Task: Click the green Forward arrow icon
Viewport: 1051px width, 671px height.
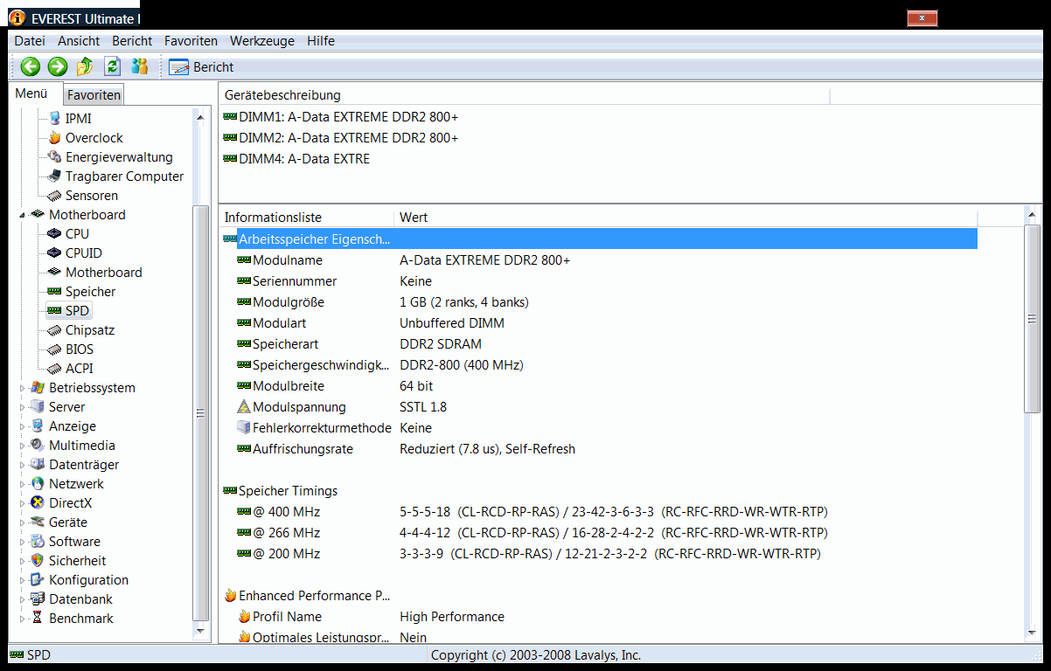Action: tap(58, 66)
